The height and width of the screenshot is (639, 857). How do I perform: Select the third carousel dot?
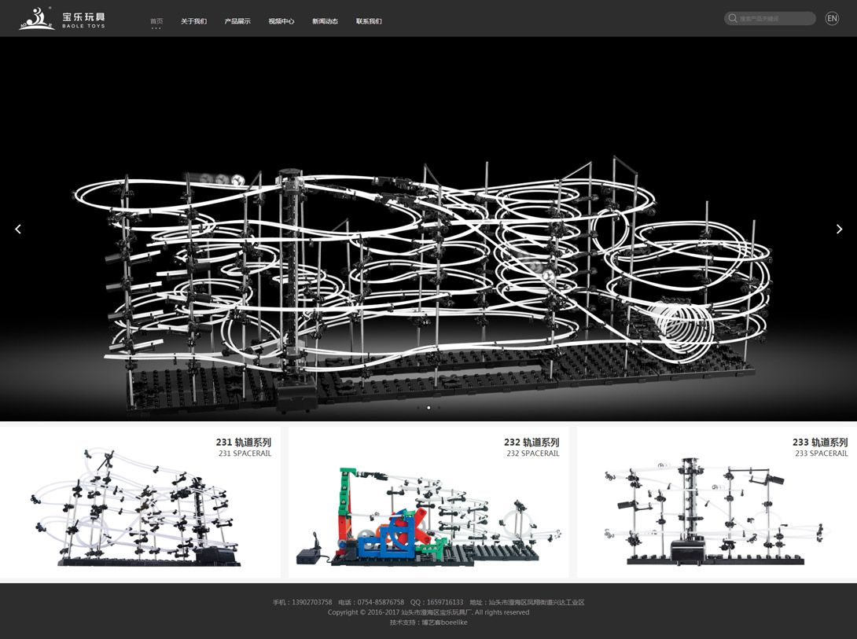tap(440, 408)
